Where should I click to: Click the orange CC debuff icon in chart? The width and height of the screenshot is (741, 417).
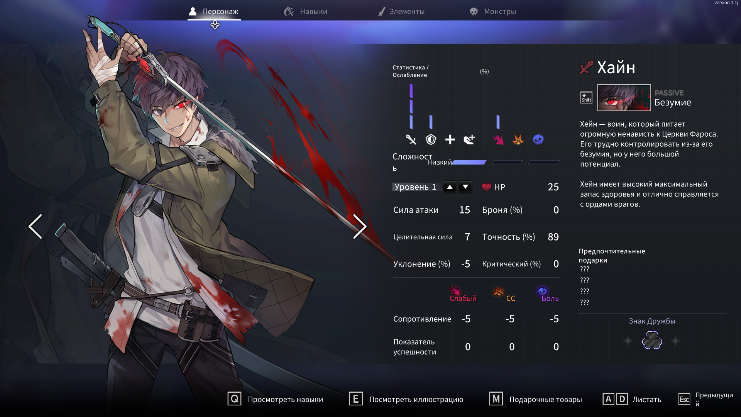click(518, 139)
